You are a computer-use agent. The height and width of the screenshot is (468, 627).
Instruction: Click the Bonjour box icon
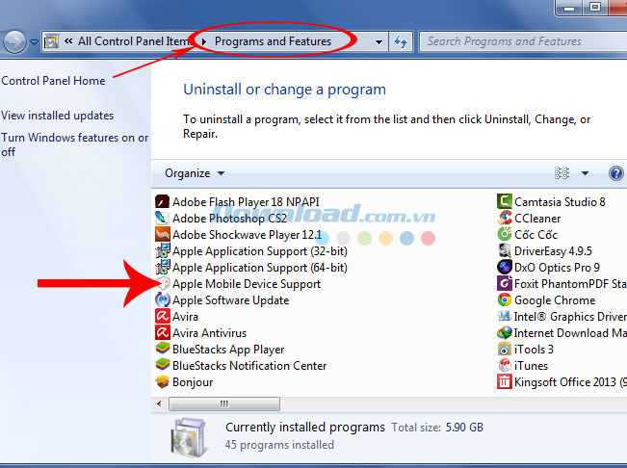tap(163, 381)
